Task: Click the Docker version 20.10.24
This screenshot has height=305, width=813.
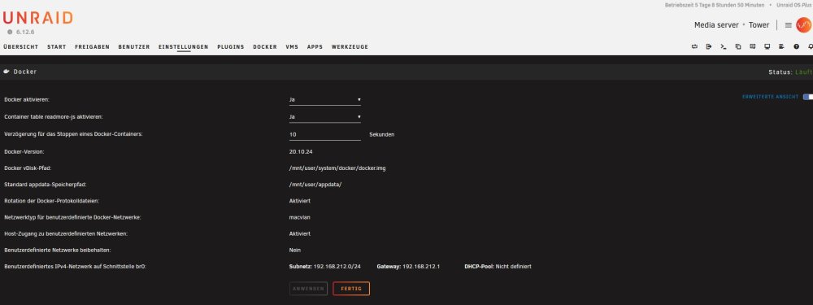Action: tap(302, 152)
